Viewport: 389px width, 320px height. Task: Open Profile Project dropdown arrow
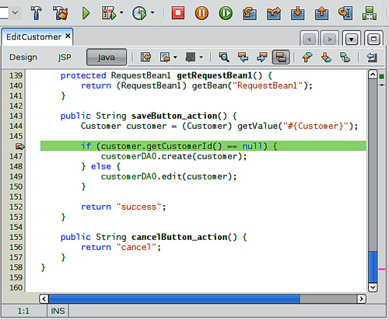tap(152, 12)
